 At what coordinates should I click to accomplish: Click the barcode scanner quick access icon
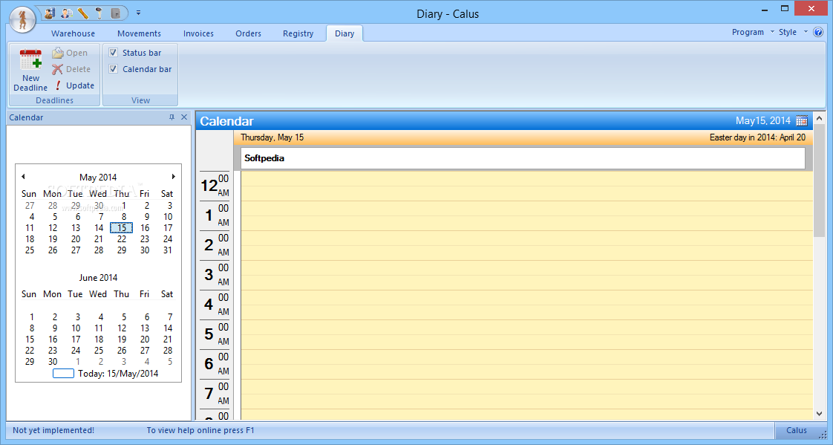tap(99, 13)
